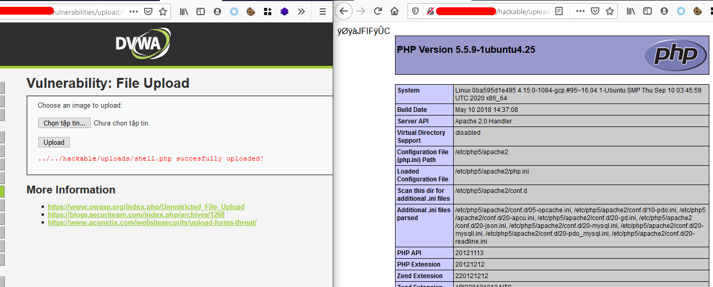
Task: Bookmark the DVWA upload page
Action: click(163, 11)
